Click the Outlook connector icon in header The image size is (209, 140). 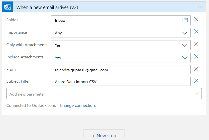[x=7, y=7]
